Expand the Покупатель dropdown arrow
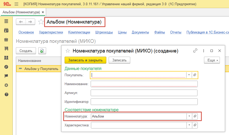229x135 pixels. click(189, 75)
